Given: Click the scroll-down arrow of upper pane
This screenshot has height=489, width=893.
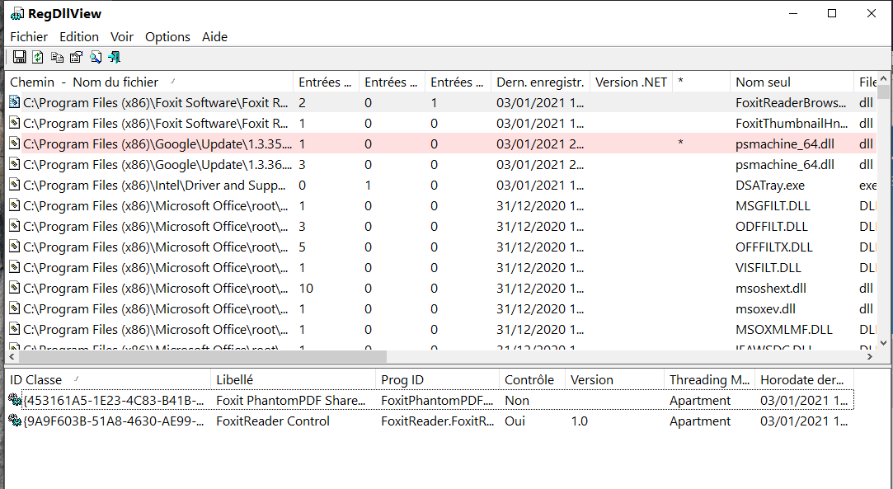Looking at the screenshot, I should [883, 343].
